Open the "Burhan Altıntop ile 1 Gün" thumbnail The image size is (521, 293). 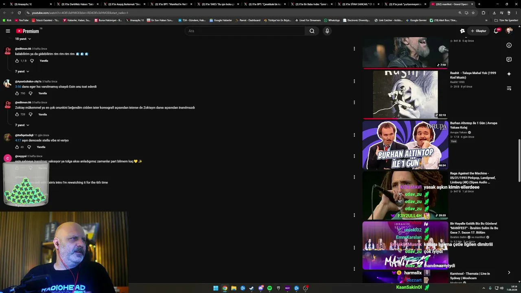pos(405,145)
